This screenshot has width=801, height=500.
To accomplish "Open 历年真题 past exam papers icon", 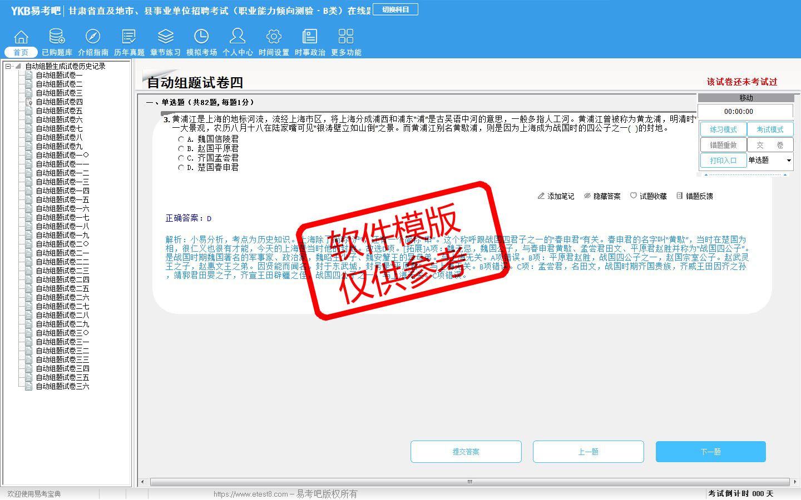I will tap(129, 37).
